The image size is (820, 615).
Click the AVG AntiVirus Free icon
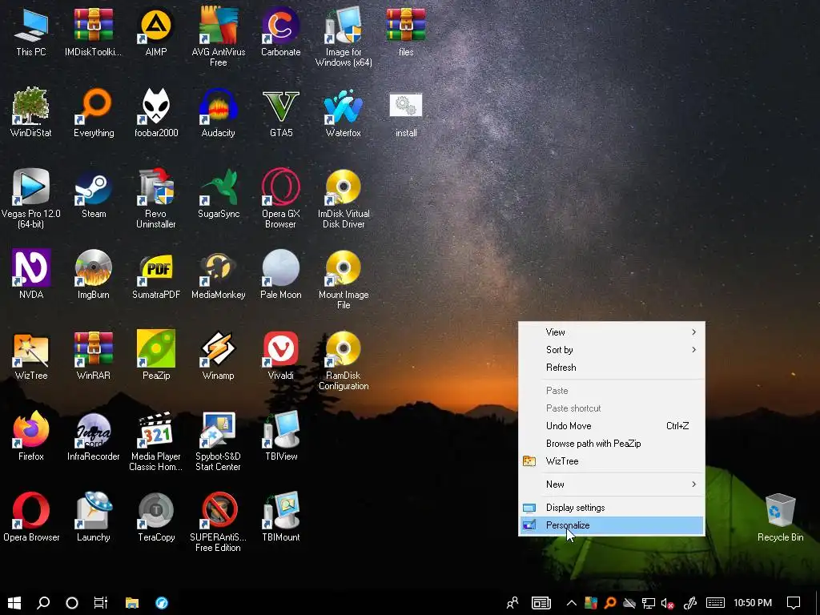pyautogui.click(x=218, y=26)
